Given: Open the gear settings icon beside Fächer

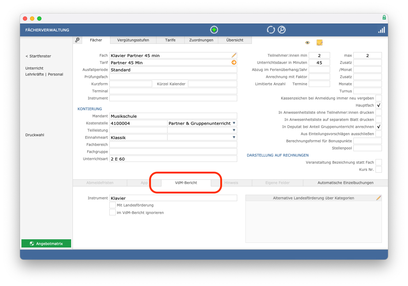Looking at the screenshot, I should coord(77,40).
